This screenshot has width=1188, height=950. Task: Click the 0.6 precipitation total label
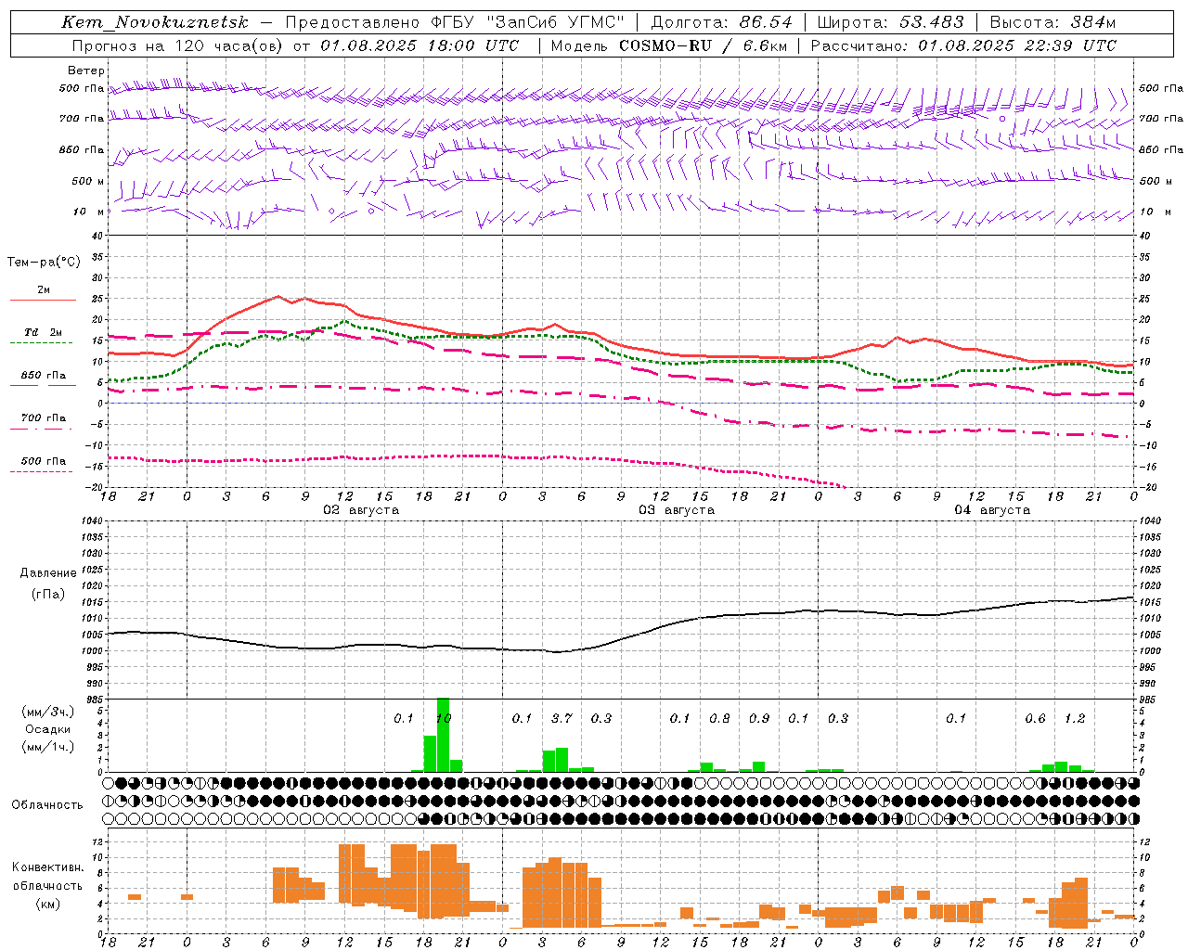tap(1035, 718)
